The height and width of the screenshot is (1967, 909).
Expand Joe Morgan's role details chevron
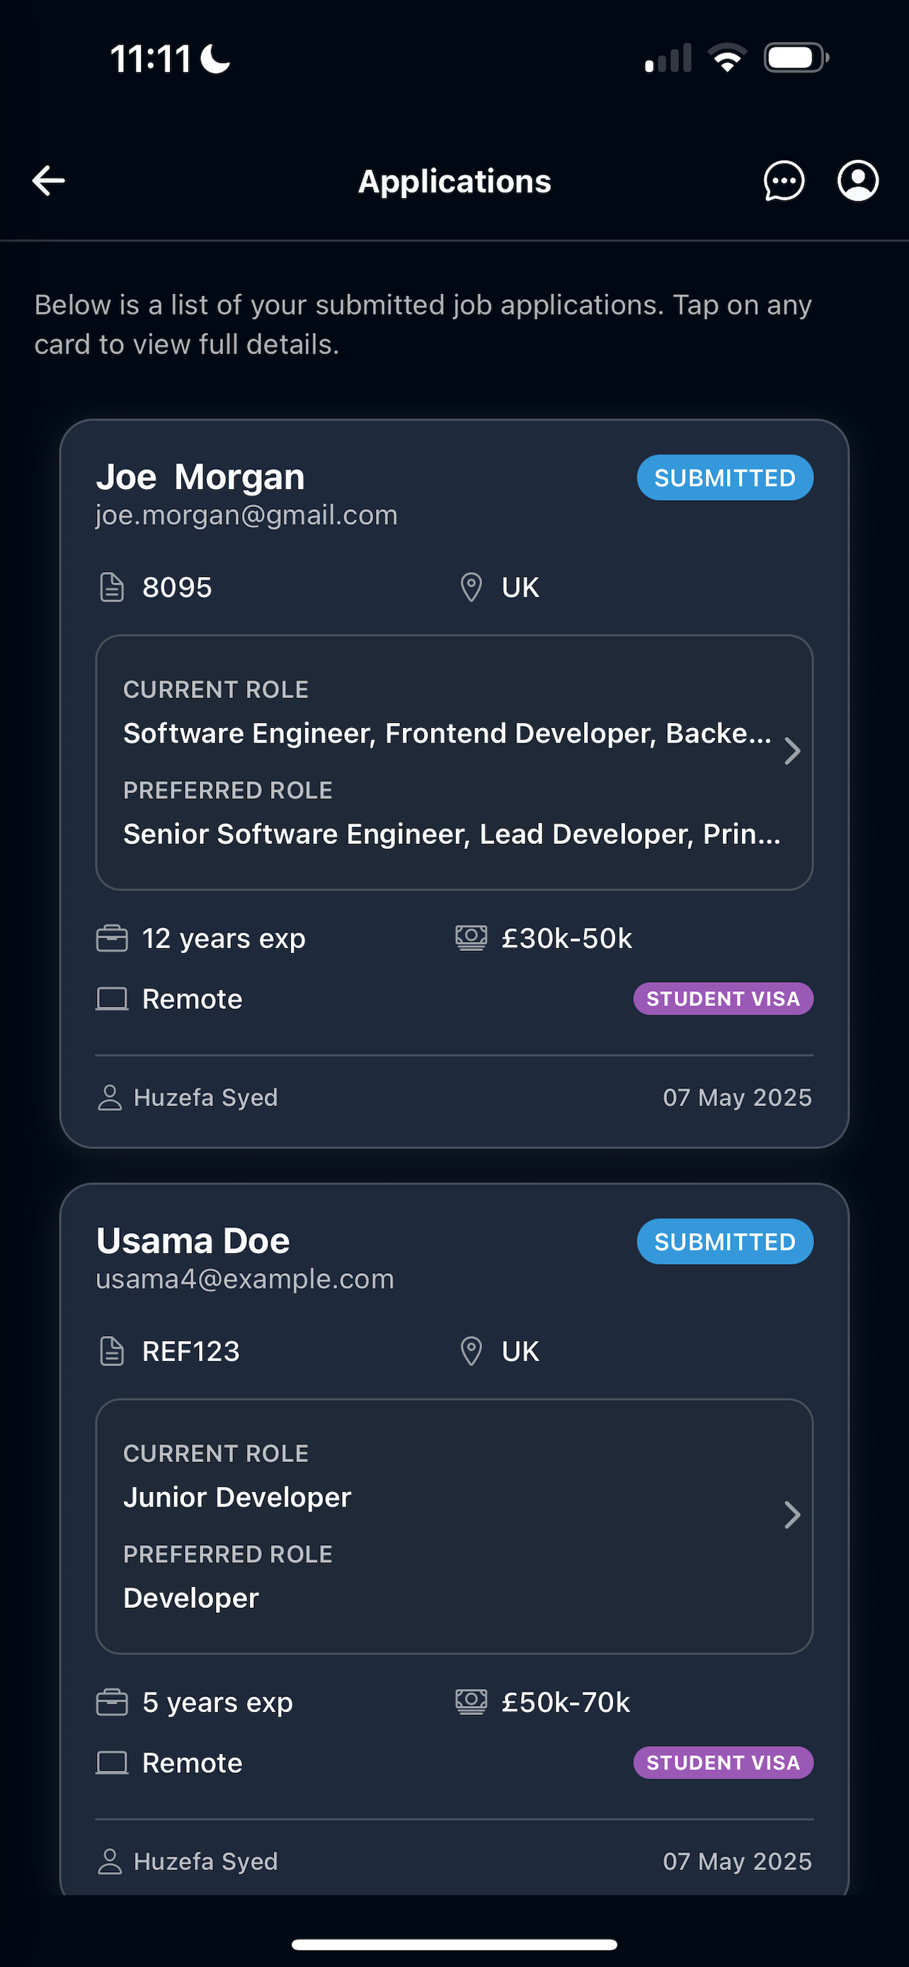pyautogui.click(x=792, y=751)
